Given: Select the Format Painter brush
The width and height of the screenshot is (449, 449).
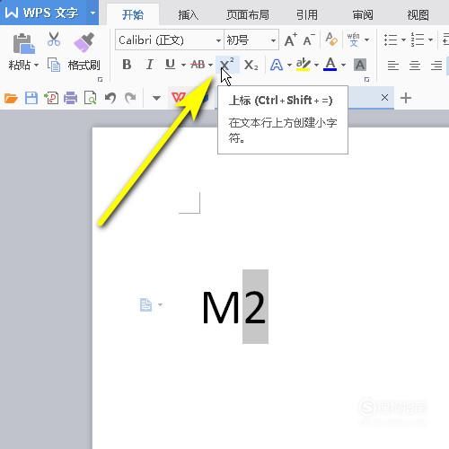Looking at the screenshot, I should (x=84, y=42).
